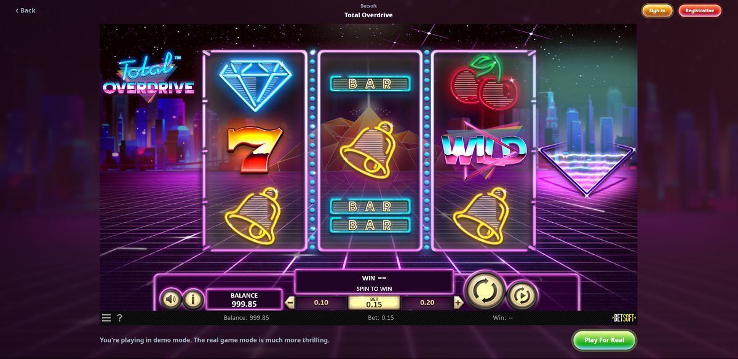738x359 pixels.
Task: Click the current 0.15 bet box
Action: click(x=374, y=303)
